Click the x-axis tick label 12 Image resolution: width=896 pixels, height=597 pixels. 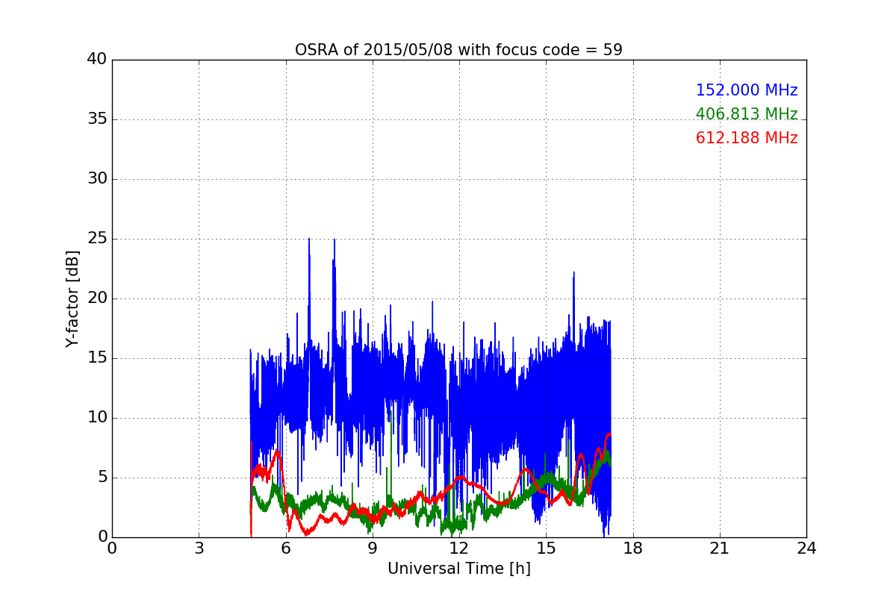(x=459, y=548)
